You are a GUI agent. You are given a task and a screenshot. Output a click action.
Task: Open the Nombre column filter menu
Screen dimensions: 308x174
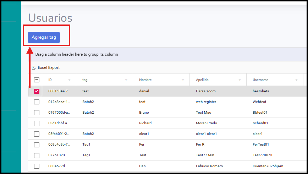183,80
